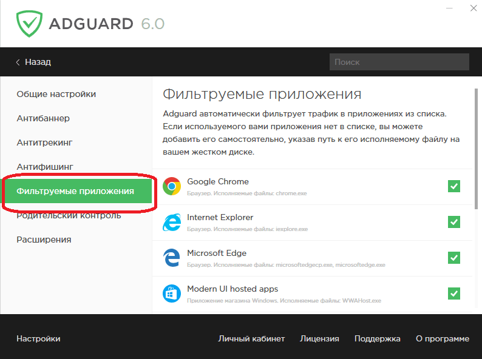Click the Поиск search field
The height and width of the screenshot is (359, 482).
click(399, 62)
